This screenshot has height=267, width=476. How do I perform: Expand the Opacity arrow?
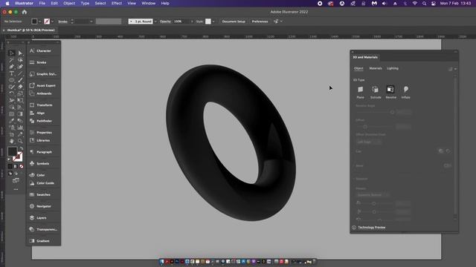pyautogui.click(x=192, y=22)
